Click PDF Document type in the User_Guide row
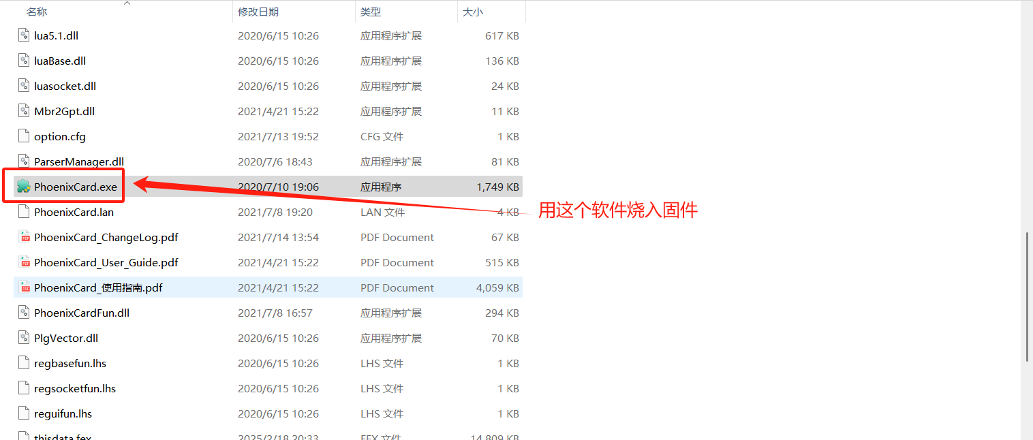The image size is (1033, 440). click(x=397, y=262)
